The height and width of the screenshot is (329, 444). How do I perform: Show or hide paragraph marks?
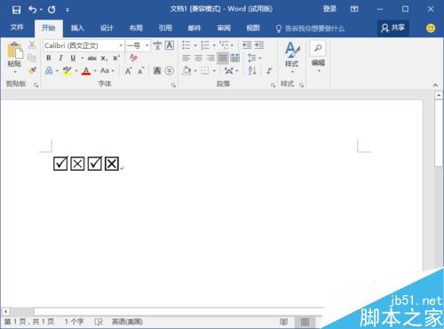[269, 70]
